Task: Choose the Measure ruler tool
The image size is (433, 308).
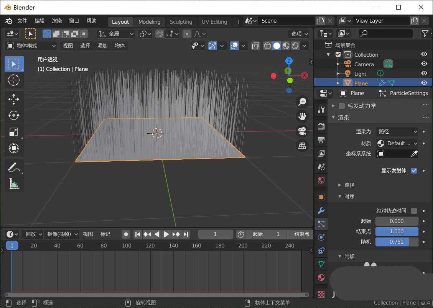Action: click(14, 184)
